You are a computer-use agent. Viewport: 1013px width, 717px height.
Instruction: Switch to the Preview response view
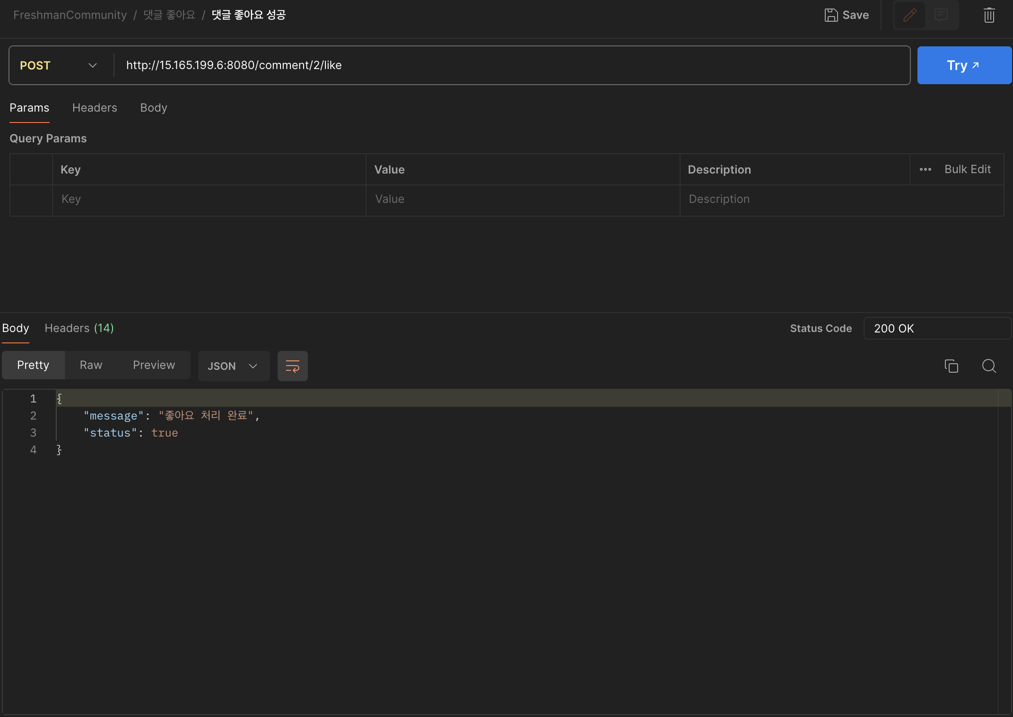pos(154,365)
